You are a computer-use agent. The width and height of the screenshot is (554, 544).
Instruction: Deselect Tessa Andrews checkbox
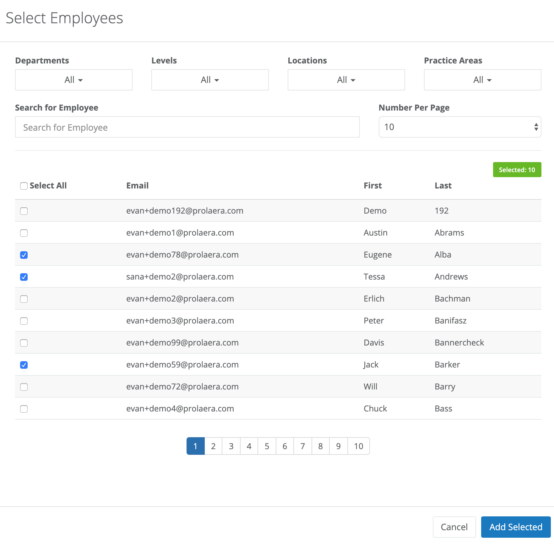[24, 277]
